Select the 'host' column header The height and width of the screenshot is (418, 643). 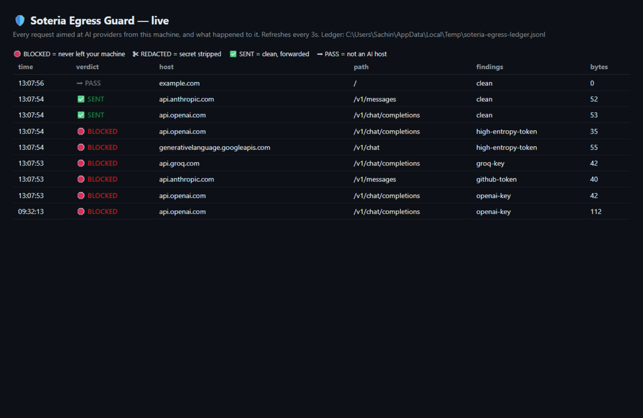(x=166, y=67)
